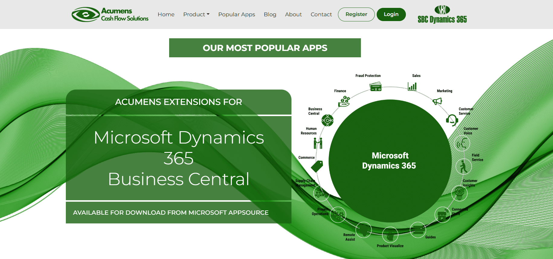The height and width of the screenshot is (259, 553).
Task: Select the Marketing megaphone icon
Action: [437, 101]
